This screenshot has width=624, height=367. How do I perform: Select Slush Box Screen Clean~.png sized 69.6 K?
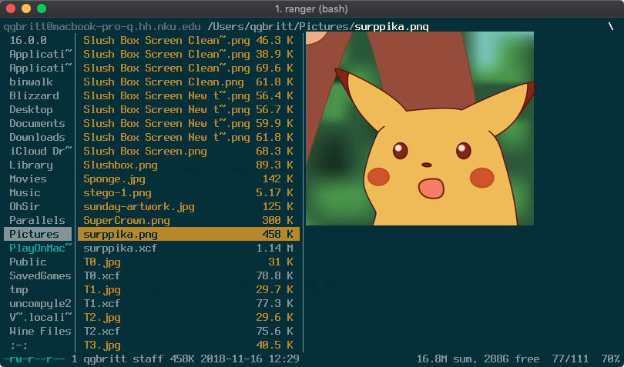pos(188,68)
